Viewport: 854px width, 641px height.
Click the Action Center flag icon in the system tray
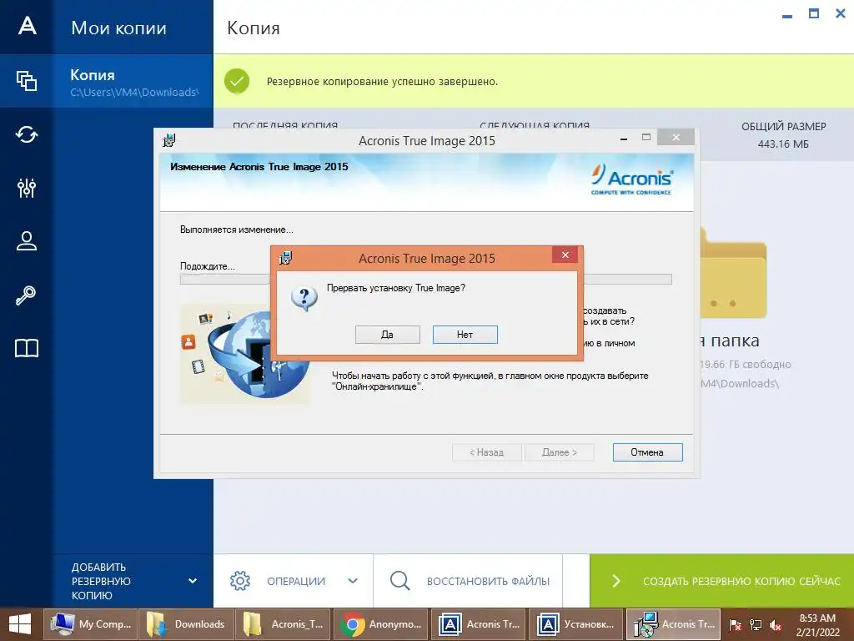[x=735, y=624]
